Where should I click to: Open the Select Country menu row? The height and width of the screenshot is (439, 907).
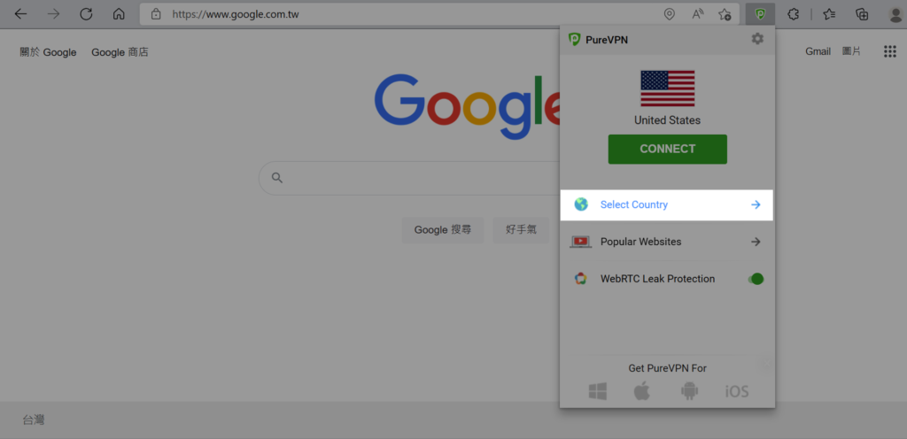(666, 204)
